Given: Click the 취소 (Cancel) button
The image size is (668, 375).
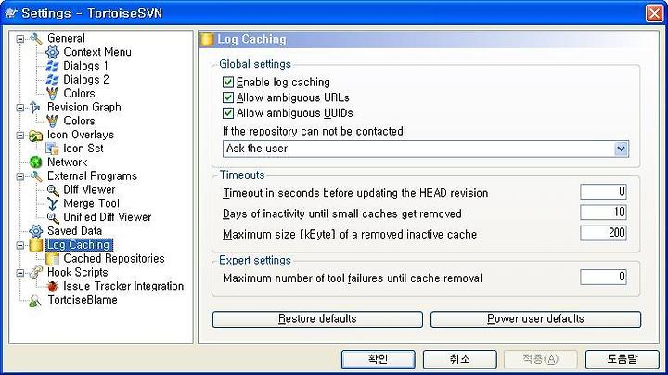Looking at the screenshot, I should coord(459,359).
